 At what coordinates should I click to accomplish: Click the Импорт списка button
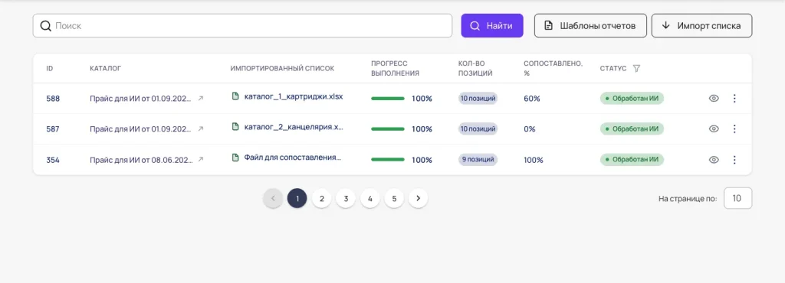tap(701, 25)
